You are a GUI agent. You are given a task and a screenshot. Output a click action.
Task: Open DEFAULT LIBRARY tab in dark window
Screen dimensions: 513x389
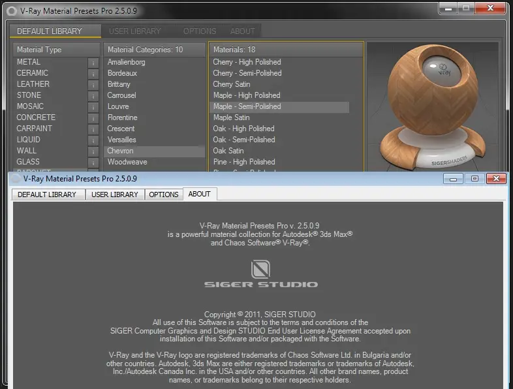[x=55, y=31]
